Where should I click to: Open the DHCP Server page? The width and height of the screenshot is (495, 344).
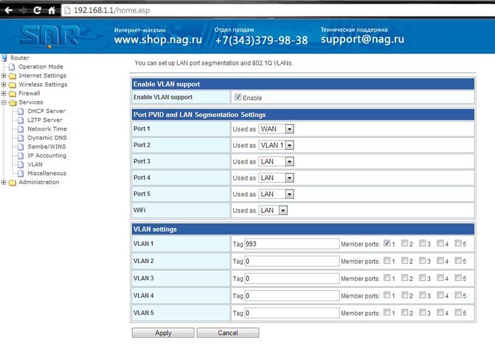[x=46, y=111]
